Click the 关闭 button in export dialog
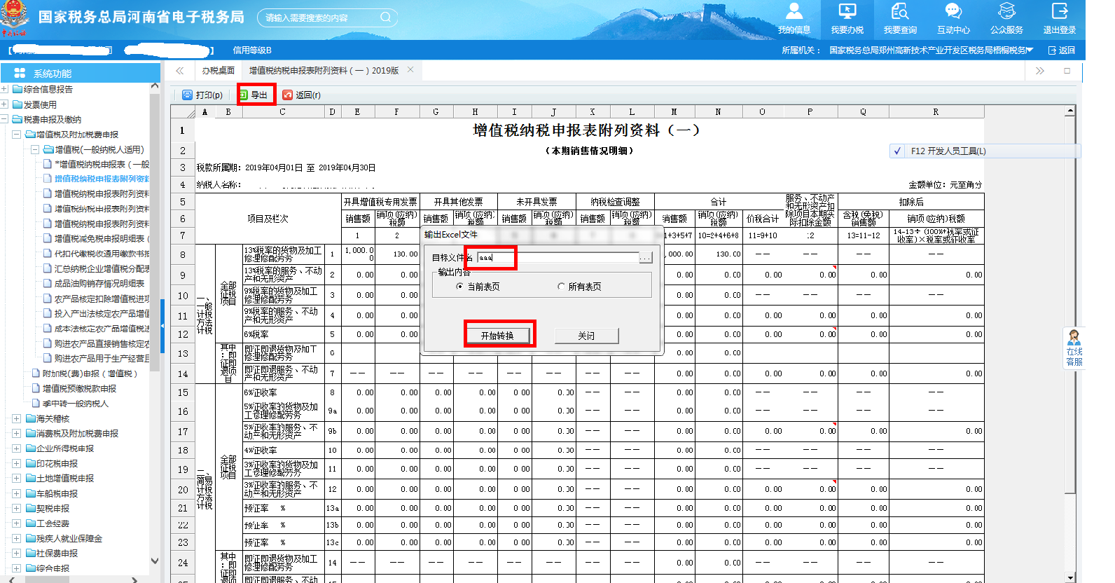Image resolution: width=1115 pixels, height=583 pixels. click(x=586, y=336)
